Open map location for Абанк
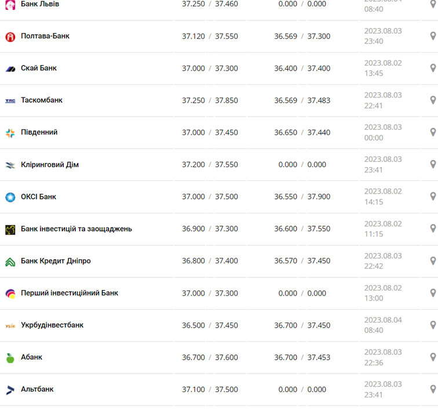Screen dimensions: 438x413 pos(432,357)
